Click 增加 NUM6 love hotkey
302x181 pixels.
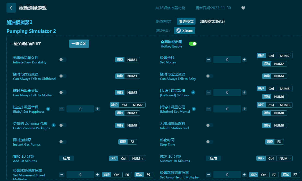[x=274, y=97]
